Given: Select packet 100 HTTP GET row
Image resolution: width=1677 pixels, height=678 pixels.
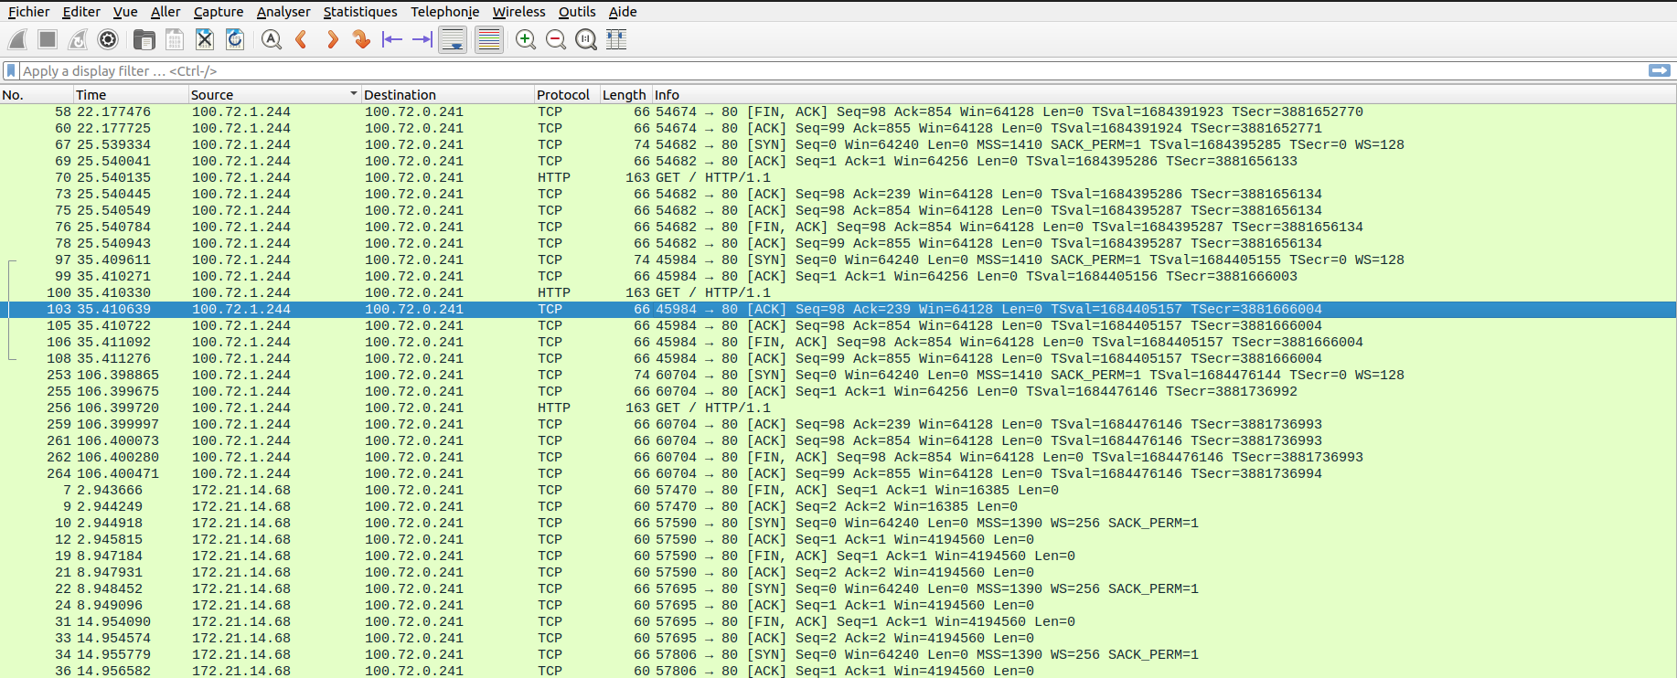Looking at the screenshot, I should click(838, 293).
